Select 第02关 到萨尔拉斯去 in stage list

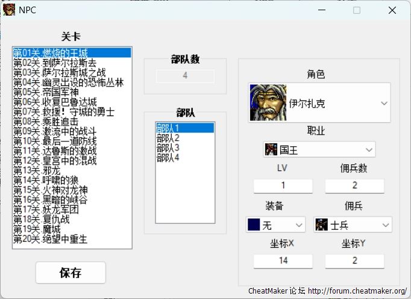(x=54, y=63)
